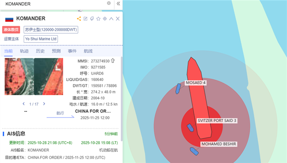Click the 航行 status arrow label

[x=60, y=113]
